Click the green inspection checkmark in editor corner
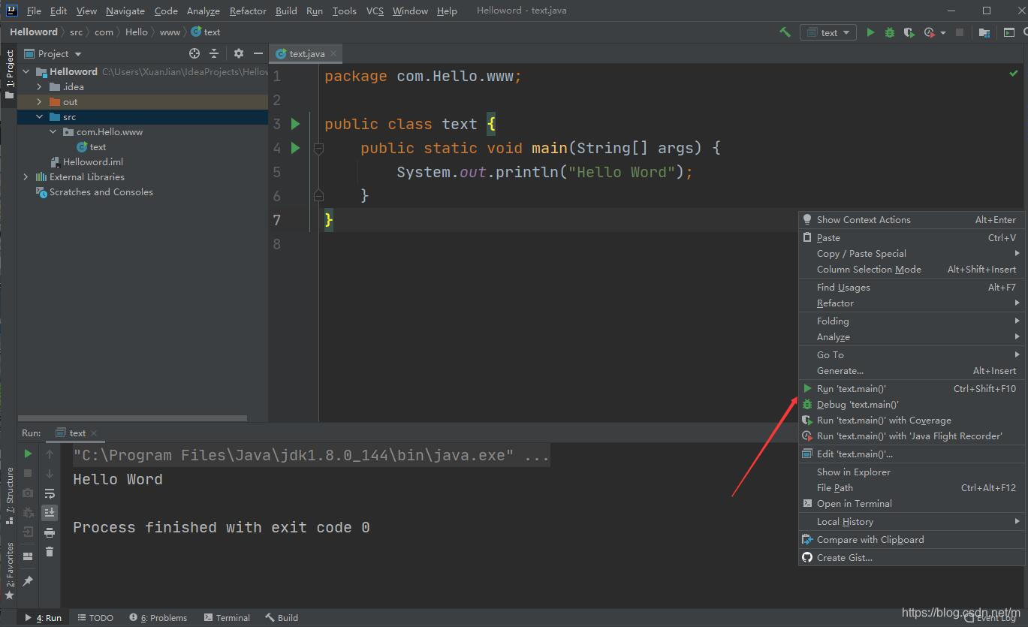 pos(1013,74)
